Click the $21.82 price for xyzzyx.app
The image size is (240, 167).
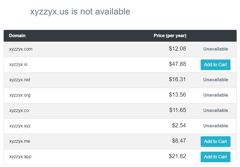click(x=177, y=156)
